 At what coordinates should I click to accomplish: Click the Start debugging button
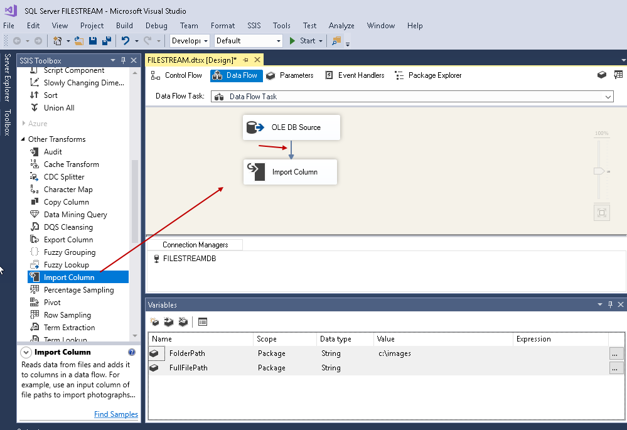click(303, 41)
